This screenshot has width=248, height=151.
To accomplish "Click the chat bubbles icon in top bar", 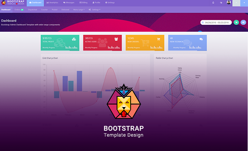I will click(221, 3).
